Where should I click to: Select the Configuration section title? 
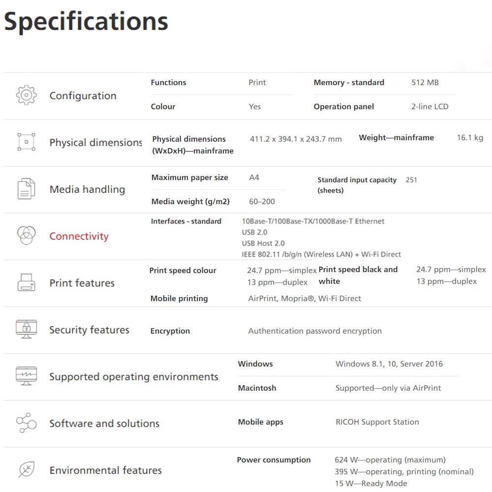pos(83,96)
